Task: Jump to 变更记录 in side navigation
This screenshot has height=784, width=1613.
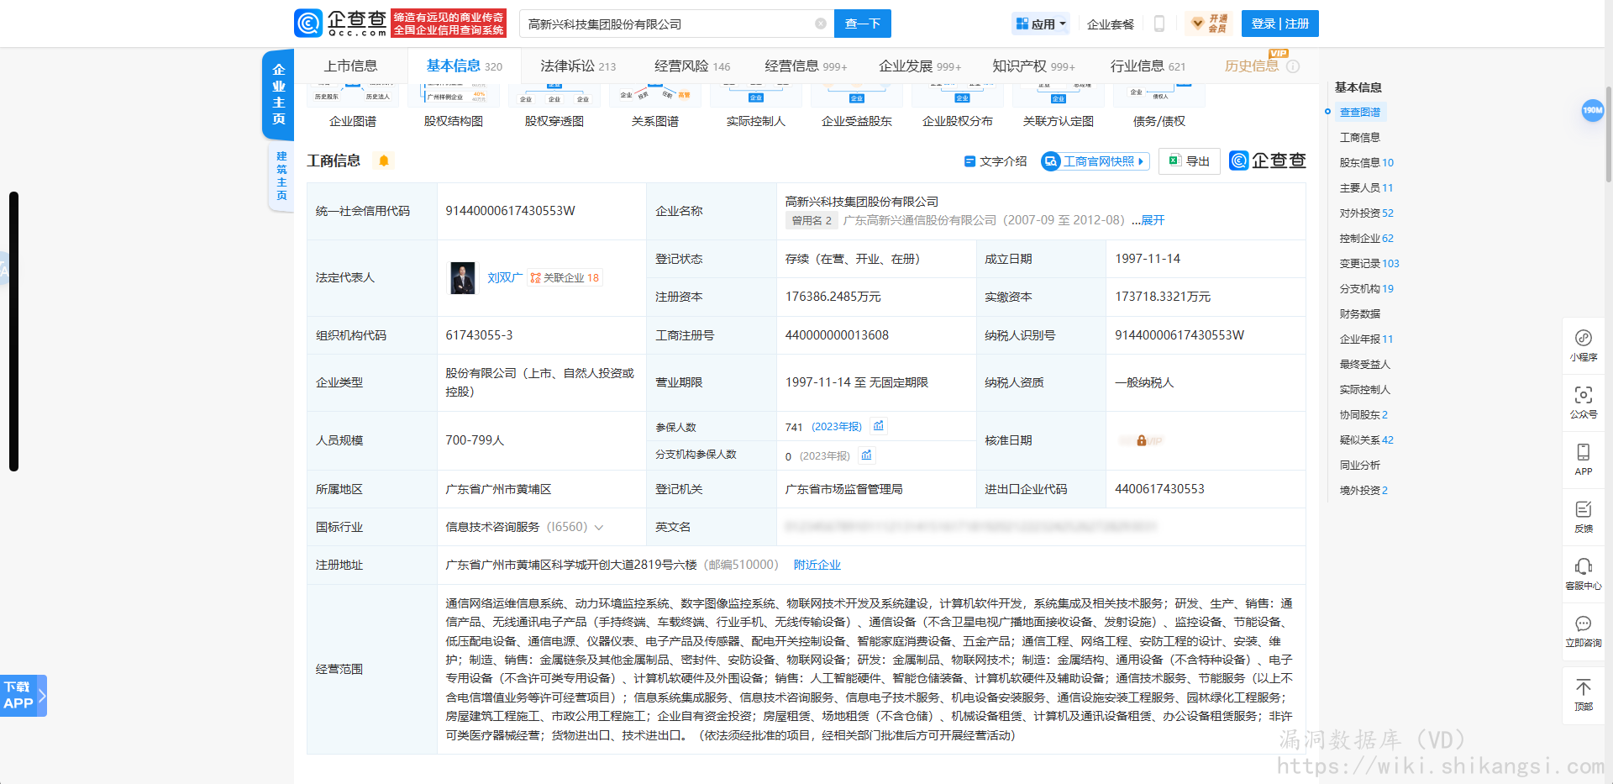Action: point(1369,264)
